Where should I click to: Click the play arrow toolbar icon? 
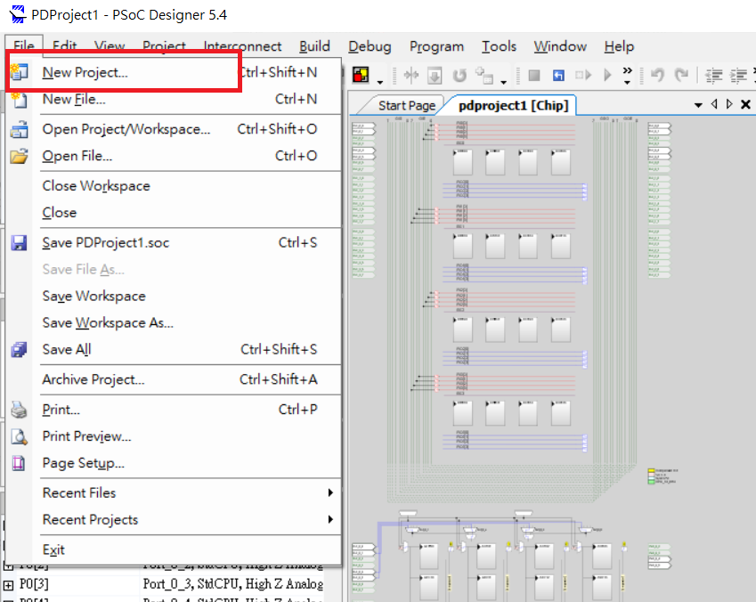click(x=607, y=75)
